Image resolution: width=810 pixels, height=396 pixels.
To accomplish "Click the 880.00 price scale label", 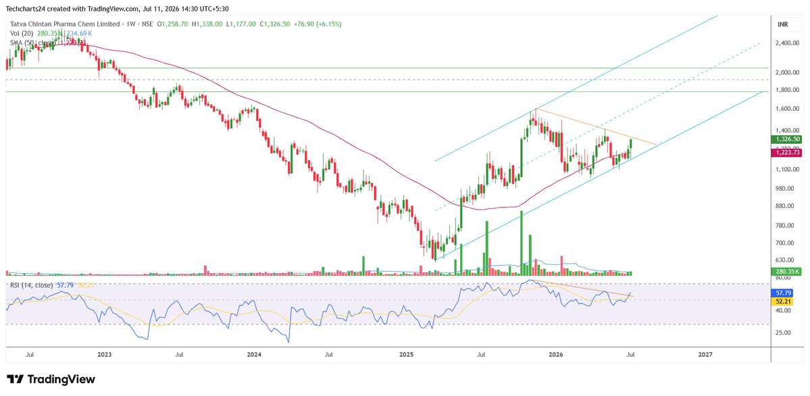I will click(786, 206).
